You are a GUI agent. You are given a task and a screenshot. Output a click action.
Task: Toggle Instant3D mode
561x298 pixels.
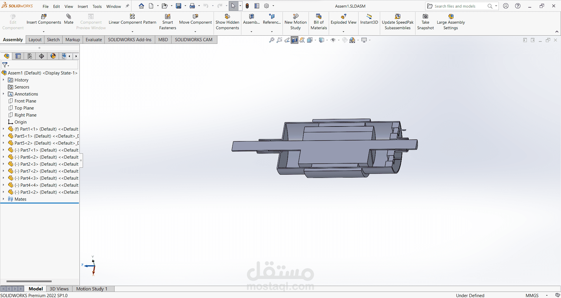coord(369,19)
